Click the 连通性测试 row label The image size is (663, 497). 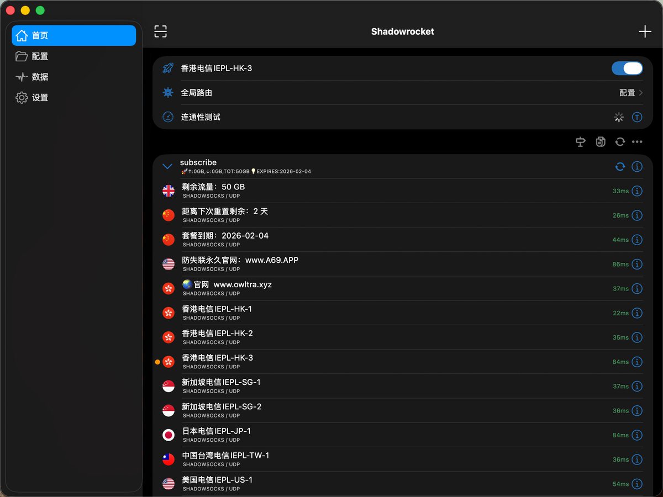tap(201, 117)
